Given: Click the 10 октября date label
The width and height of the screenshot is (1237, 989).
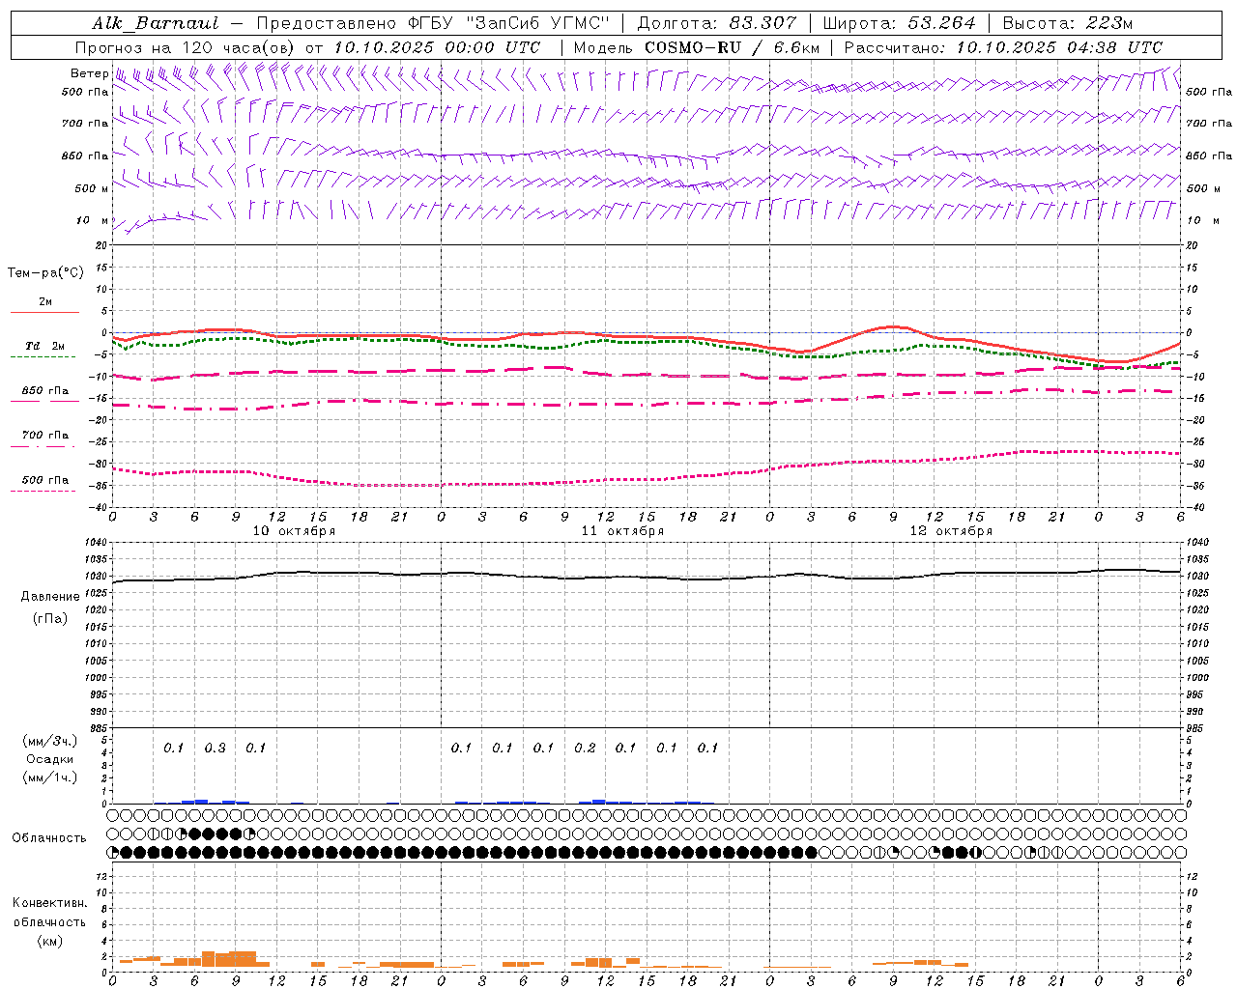Looking at the screenshot, I should (294, 531).
